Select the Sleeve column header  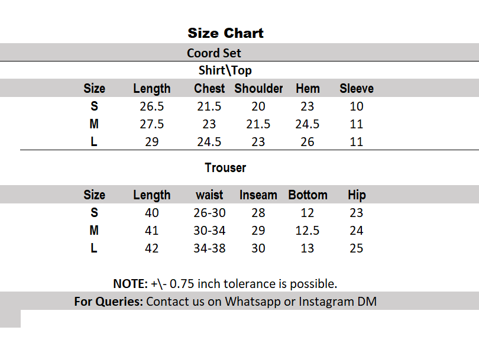[357, 89]
